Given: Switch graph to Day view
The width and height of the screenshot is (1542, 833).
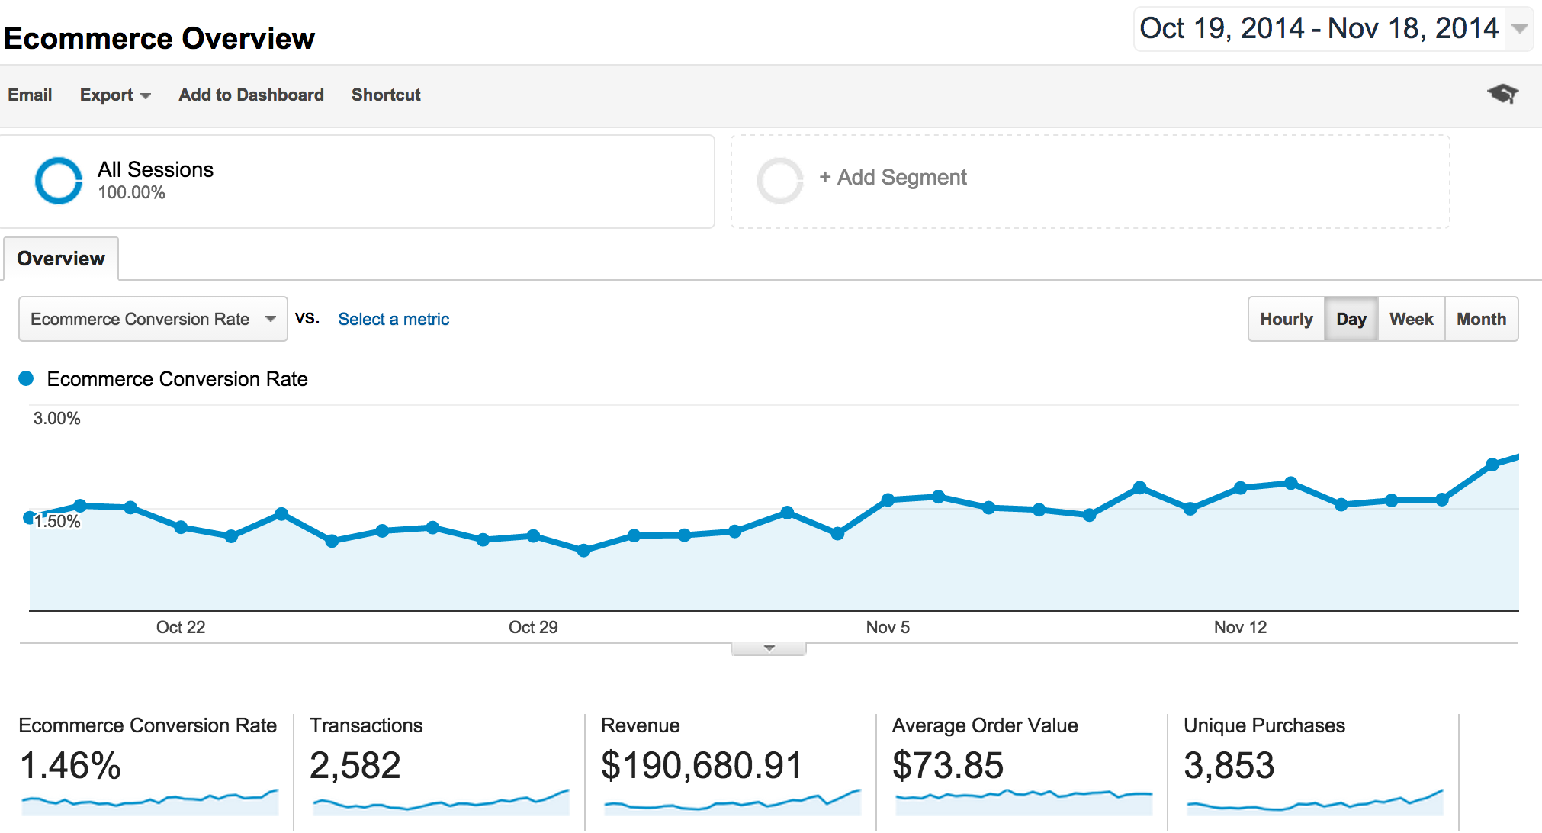Looking at the screenshot, I should [x=1351, y=319].
